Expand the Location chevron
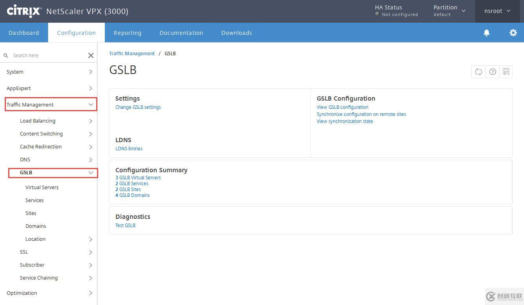 click(91, 239)
